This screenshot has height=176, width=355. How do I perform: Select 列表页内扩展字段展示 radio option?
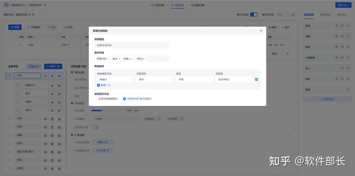coord(137,99)
